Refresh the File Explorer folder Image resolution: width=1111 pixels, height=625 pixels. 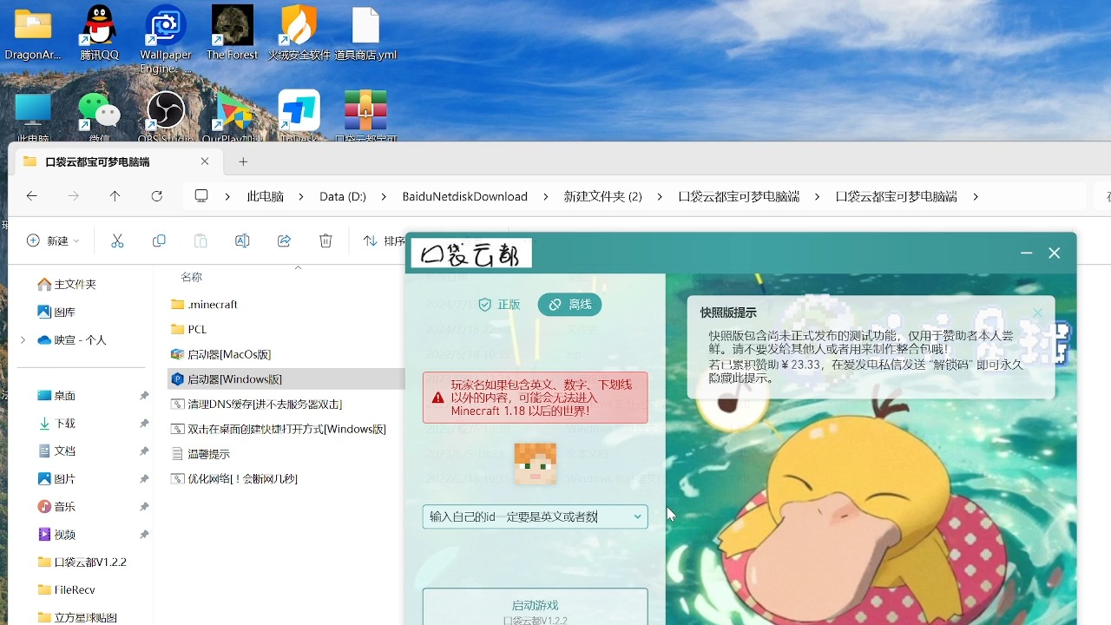(157, 196)
